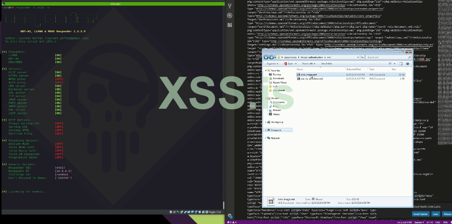The width and height of the screenshot is (452, 224).
Task: Click the VS Code errors and warnings indicator
Action: point(231,222)
